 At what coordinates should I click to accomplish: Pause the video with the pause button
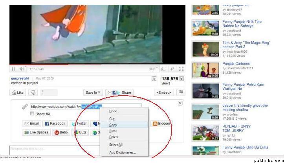(x=14, y=69)
